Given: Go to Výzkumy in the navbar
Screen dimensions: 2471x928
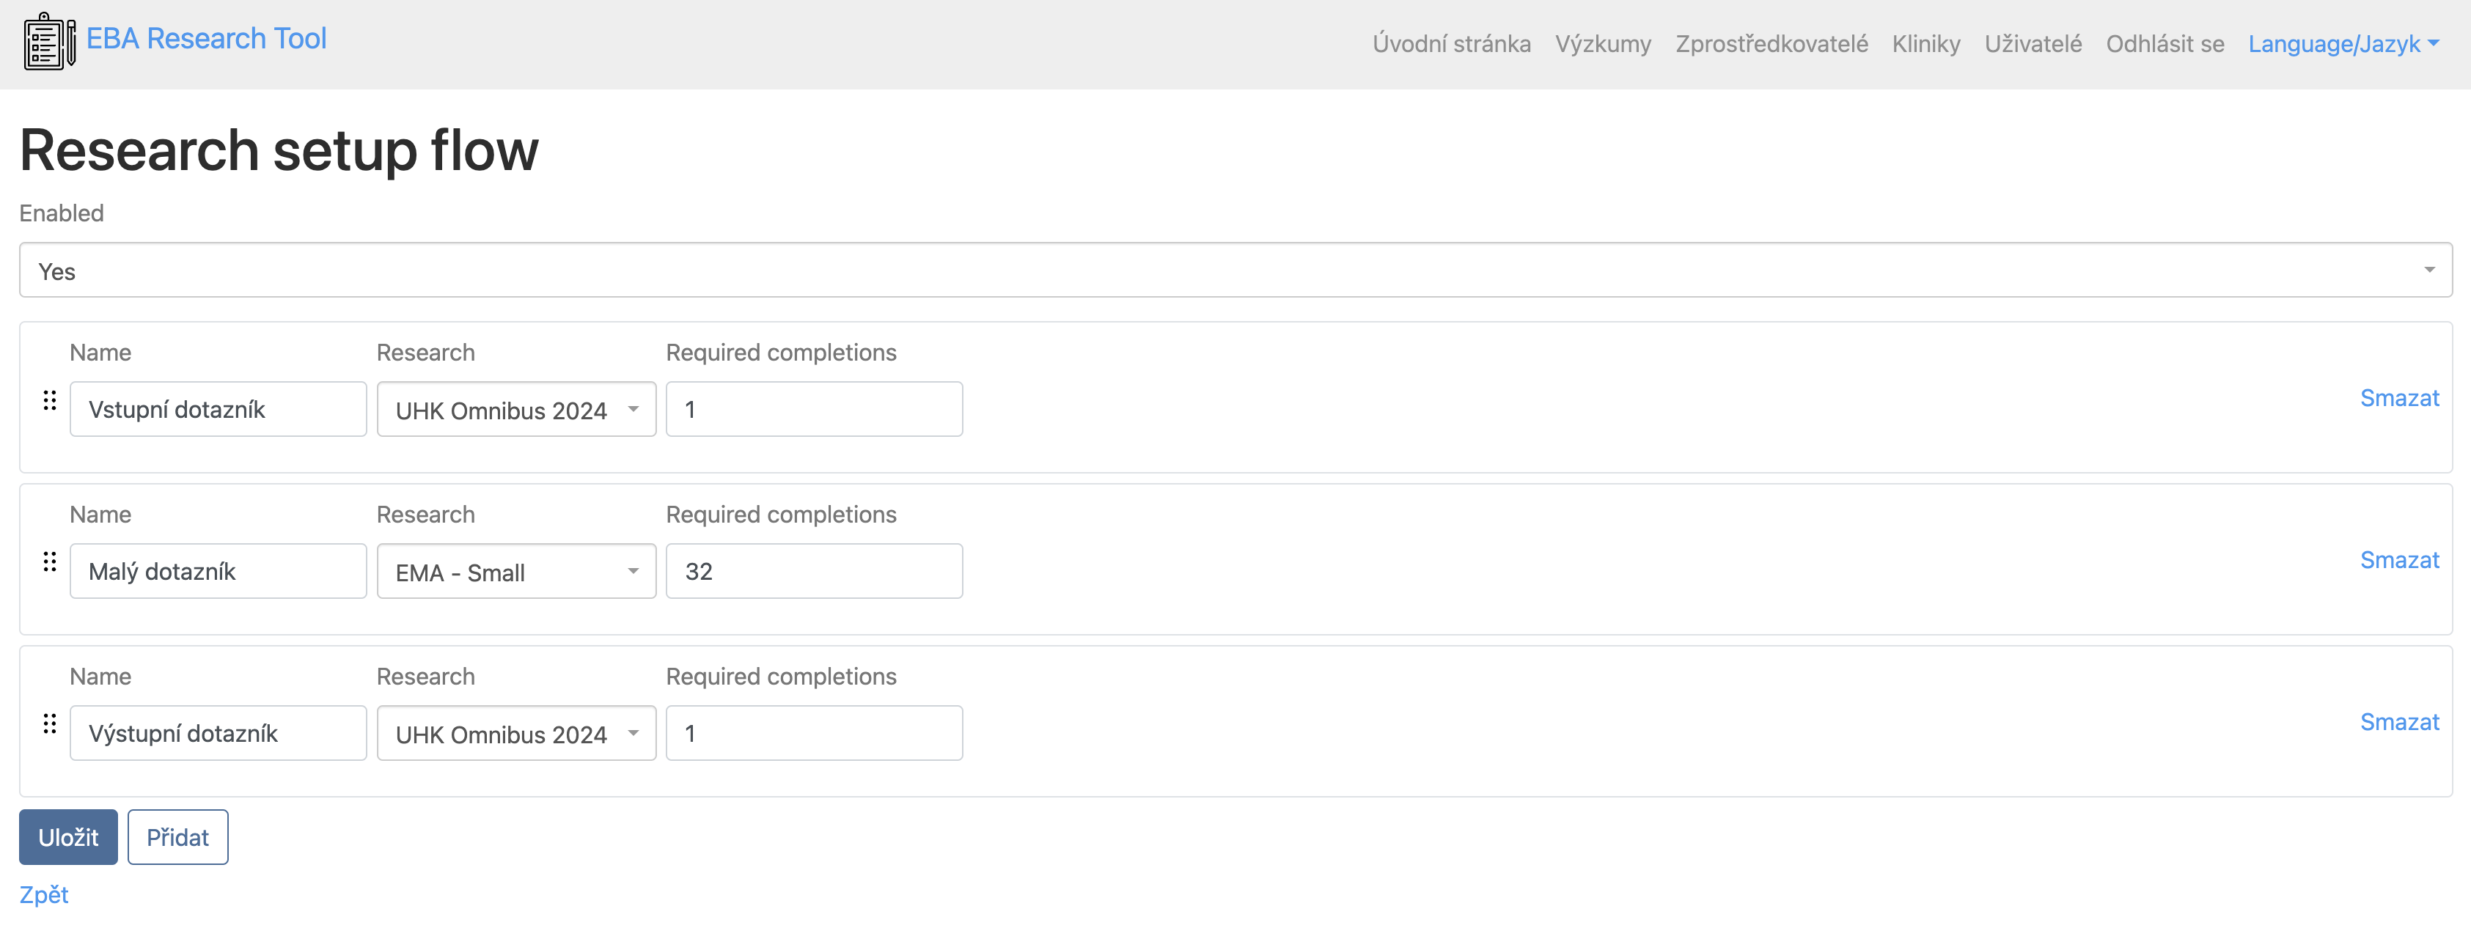Looking at the screenshot, I should (x=1602, y=44).
